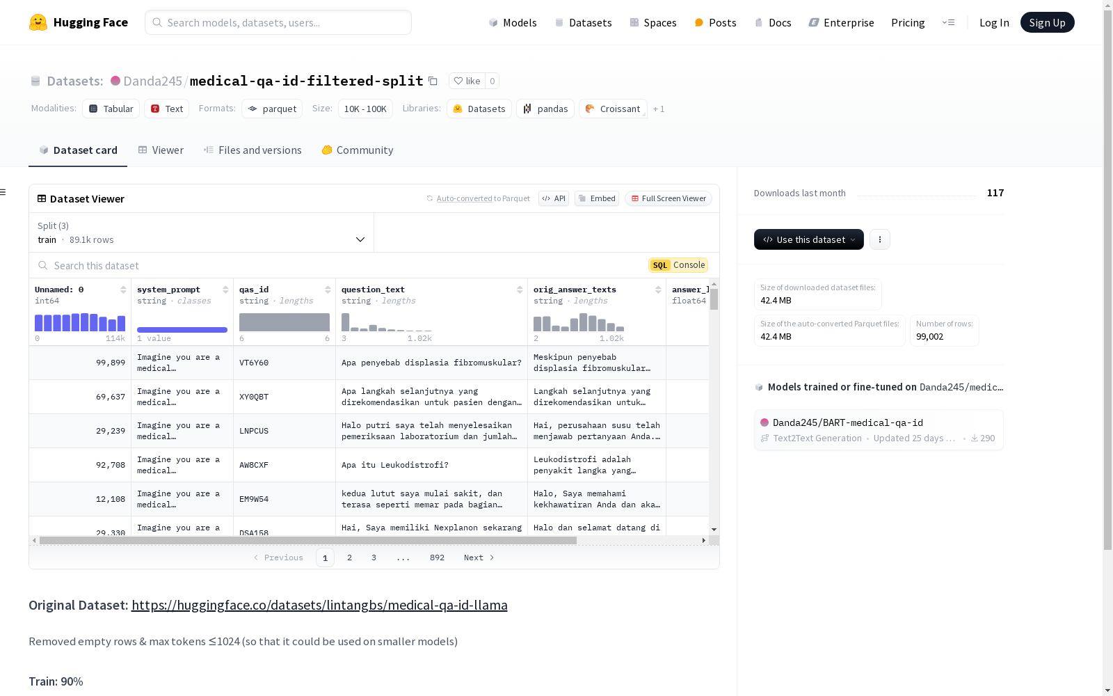The image size is (1113, 696).
Task: Open Posts in the top navigation
Action: click(715, 22)
